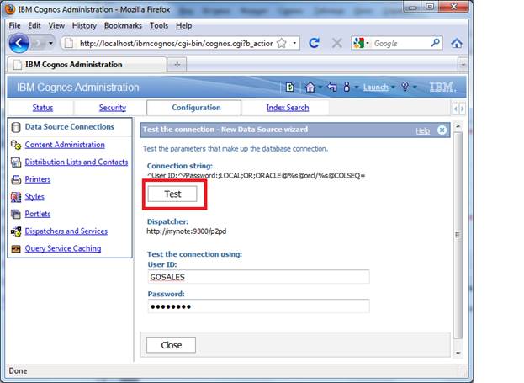Click the Test button
Screen dimensions: 524x383
(x=172, y=194)
